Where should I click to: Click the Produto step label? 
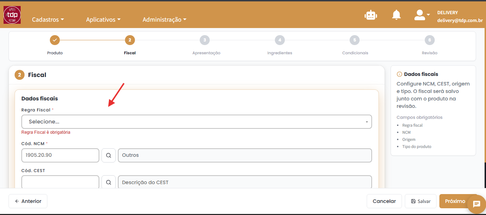[55, 53]
